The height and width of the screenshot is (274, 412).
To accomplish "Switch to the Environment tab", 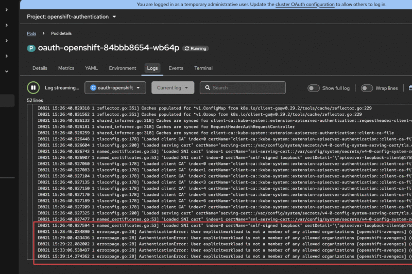I will 123,68.
